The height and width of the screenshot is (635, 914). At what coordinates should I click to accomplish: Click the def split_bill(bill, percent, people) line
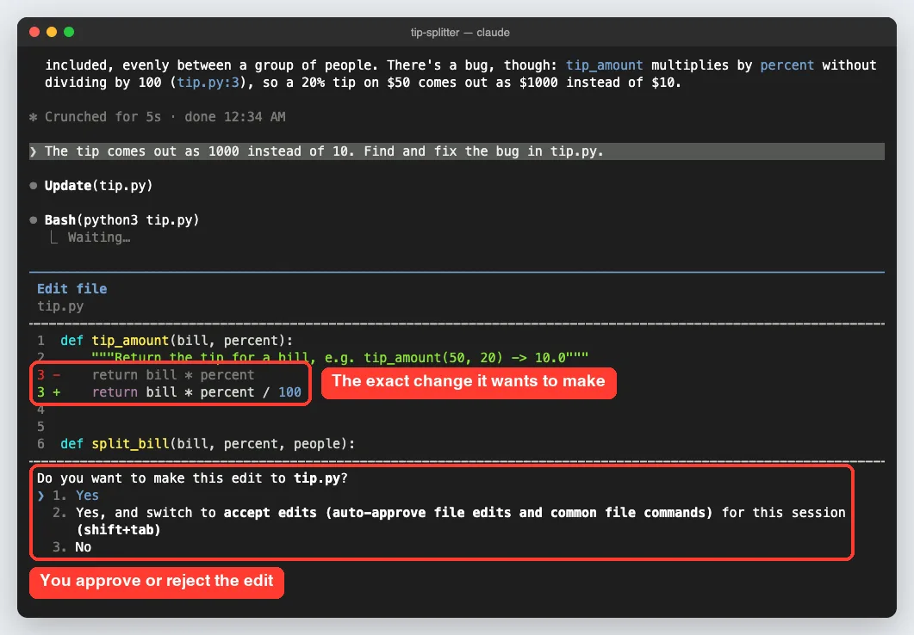[x=208, y=444]
